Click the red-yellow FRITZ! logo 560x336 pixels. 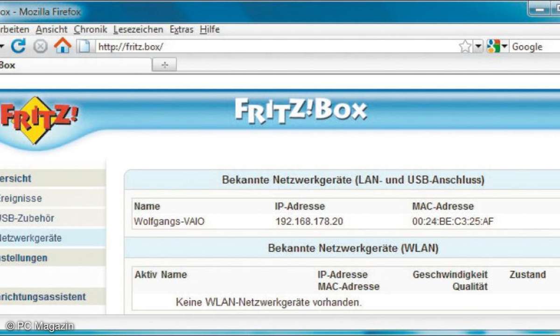tap(37, 120)
